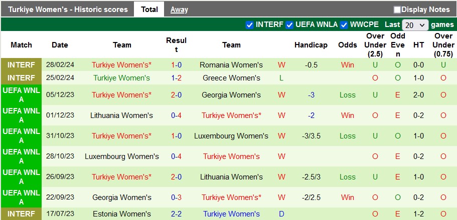View the 2-2 result against Estonia

(176, 213)
